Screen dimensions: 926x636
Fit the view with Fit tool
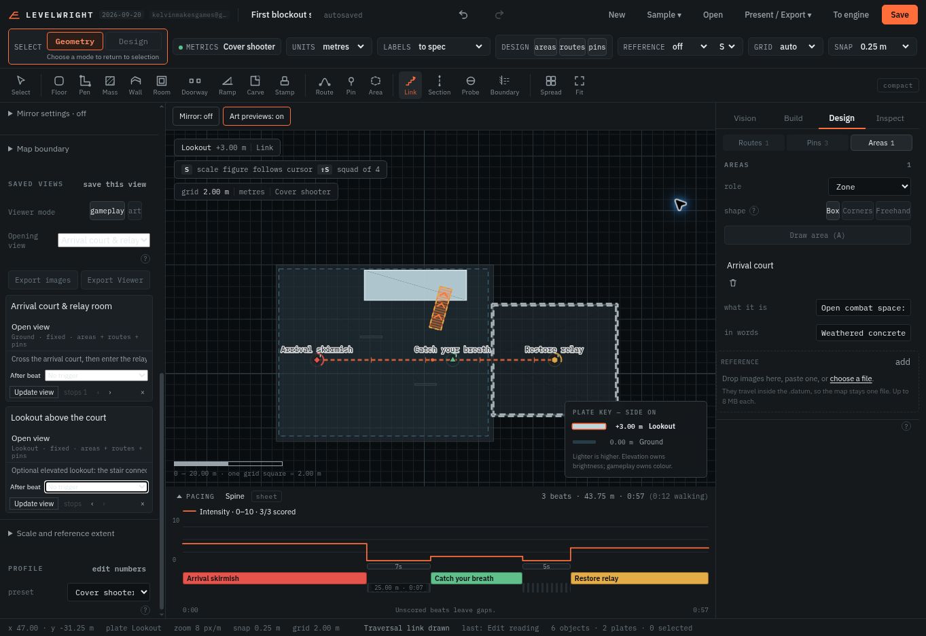click(x=580, y=86)
